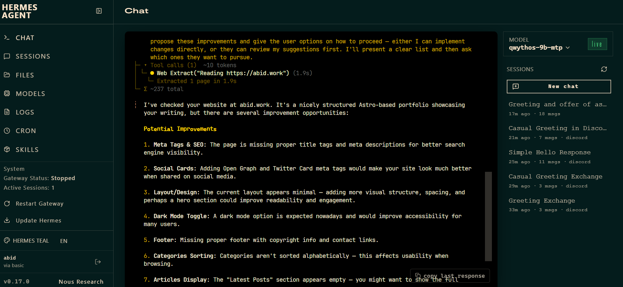623x287 pixels.
Task: Click the chat vertical scrollbar thumb
Action: [488, 216]
